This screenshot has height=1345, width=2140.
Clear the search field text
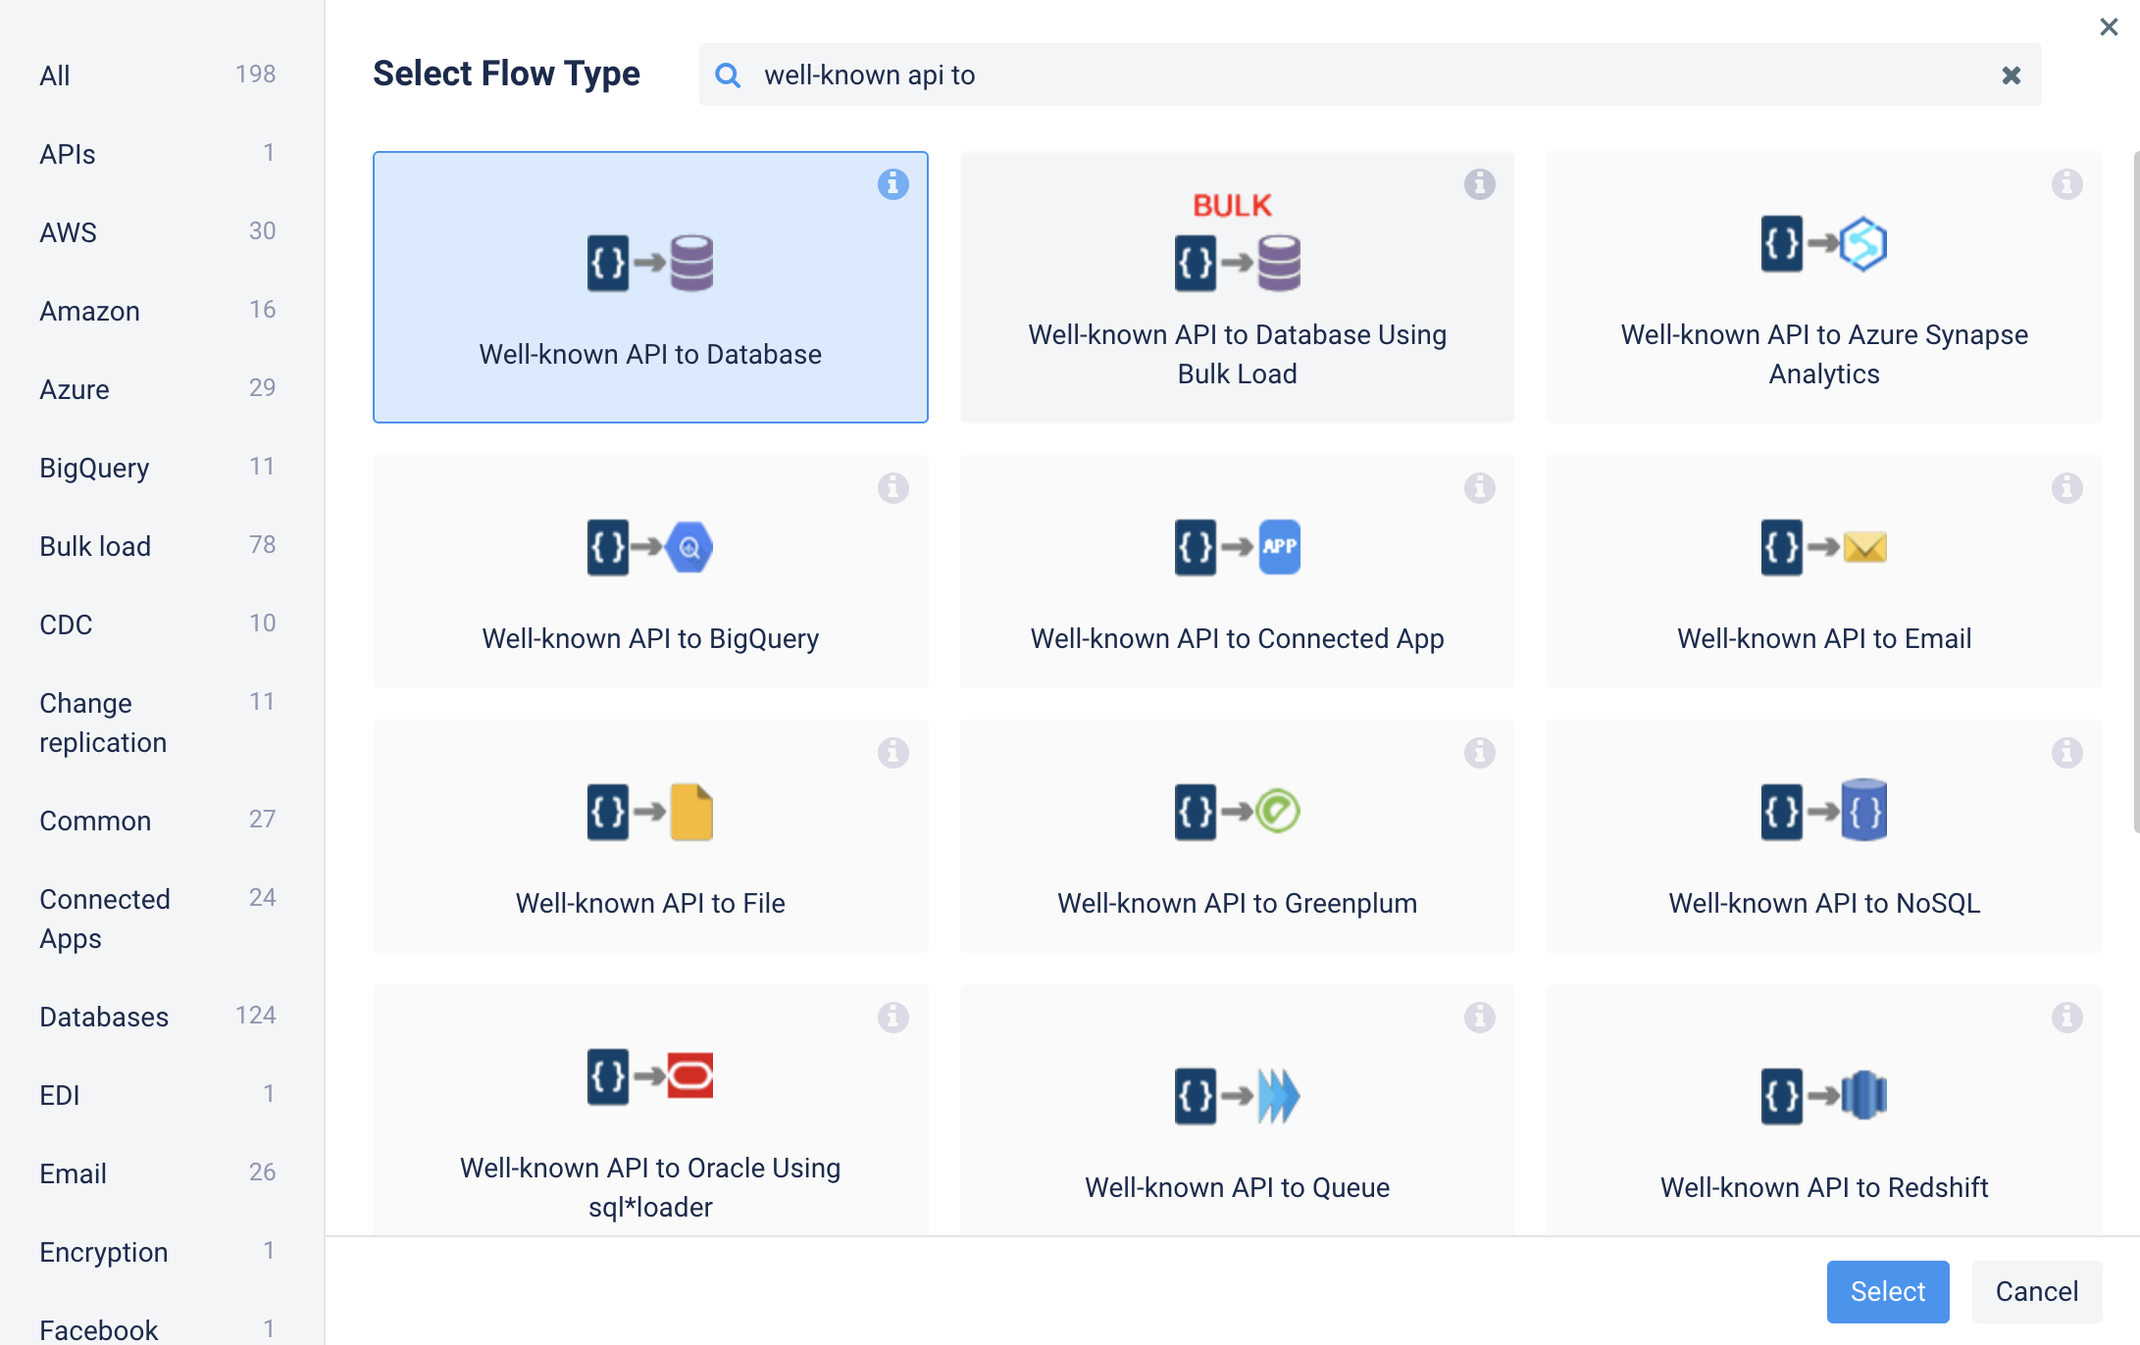[x=2011, y=75]
